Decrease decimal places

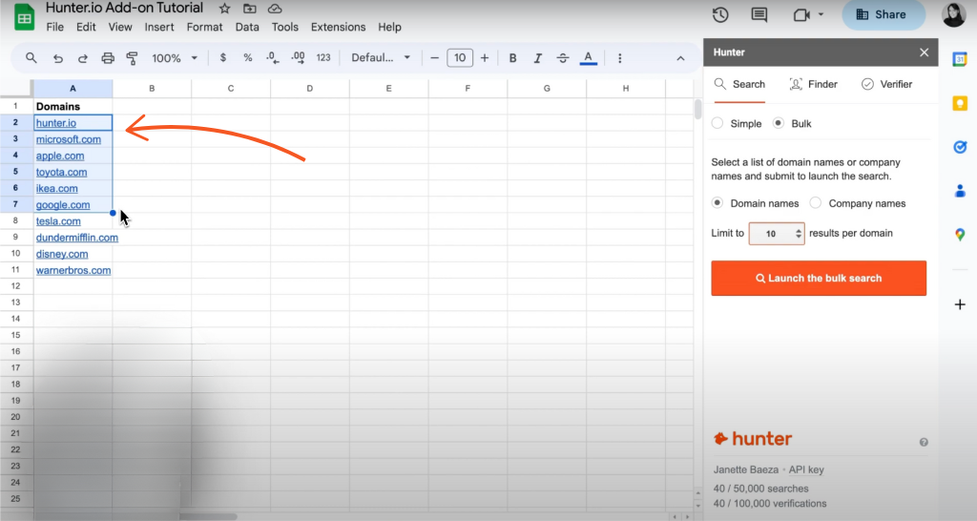272,58
